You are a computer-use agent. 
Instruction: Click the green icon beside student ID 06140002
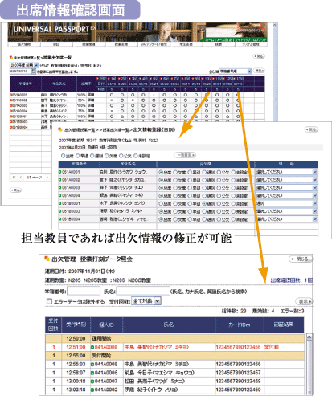point(60,180)
